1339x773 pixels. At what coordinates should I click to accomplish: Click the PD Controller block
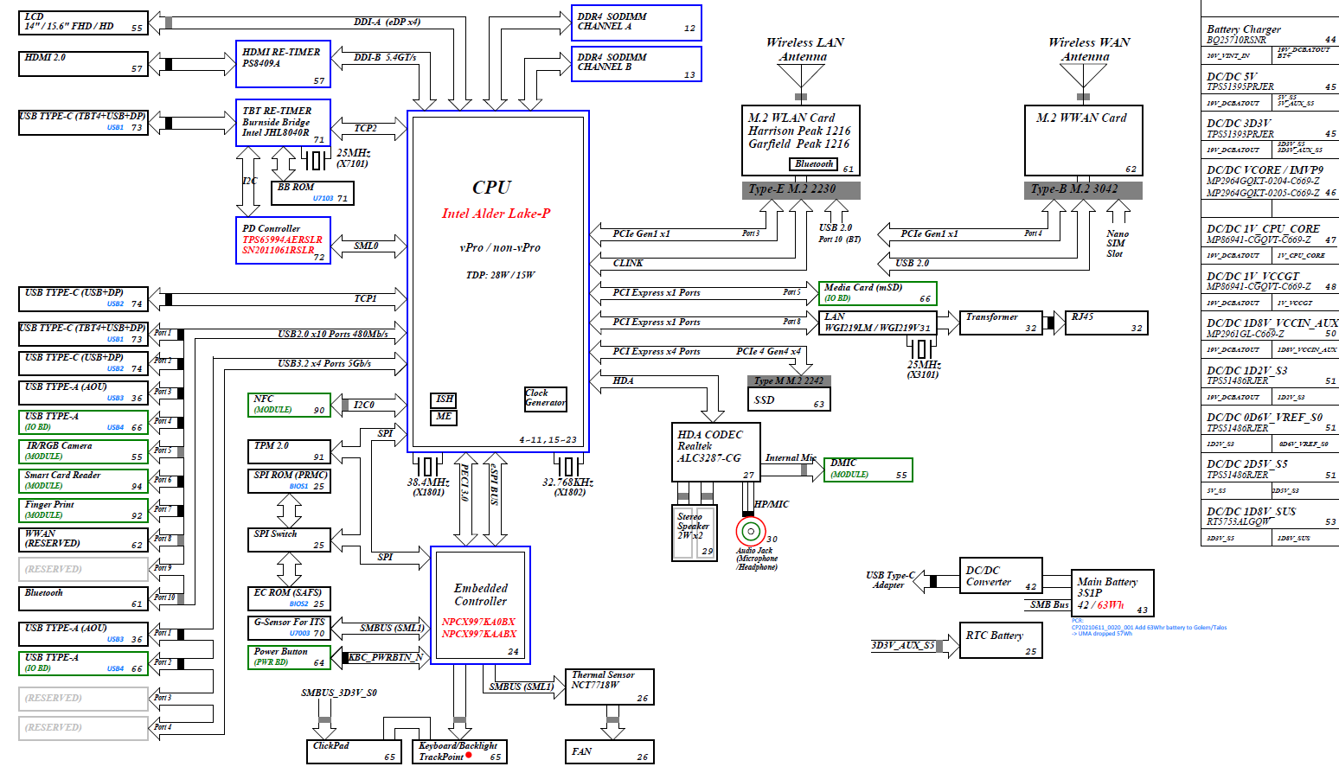(x=283, y=240)
